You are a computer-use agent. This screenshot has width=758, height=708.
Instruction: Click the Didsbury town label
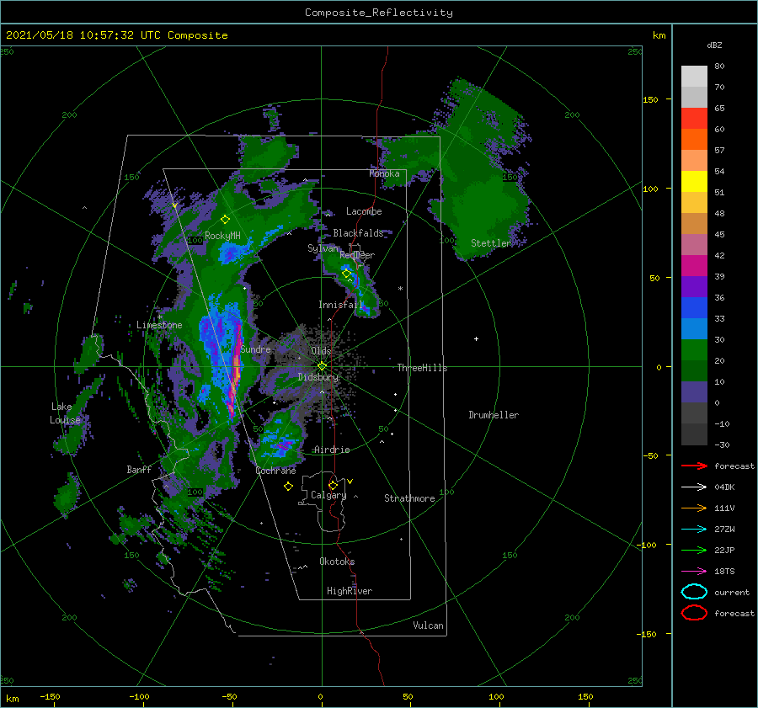(318, 377)
